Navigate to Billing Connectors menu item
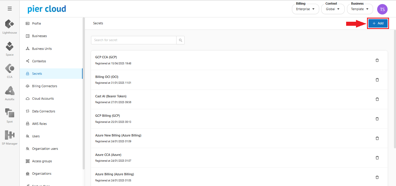 [44, 86]
